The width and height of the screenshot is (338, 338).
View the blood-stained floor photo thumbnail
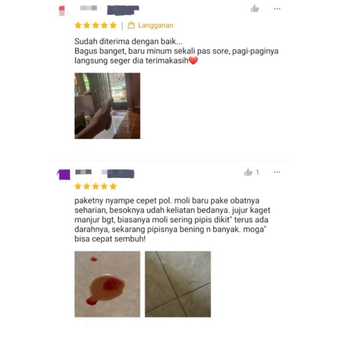108,284
